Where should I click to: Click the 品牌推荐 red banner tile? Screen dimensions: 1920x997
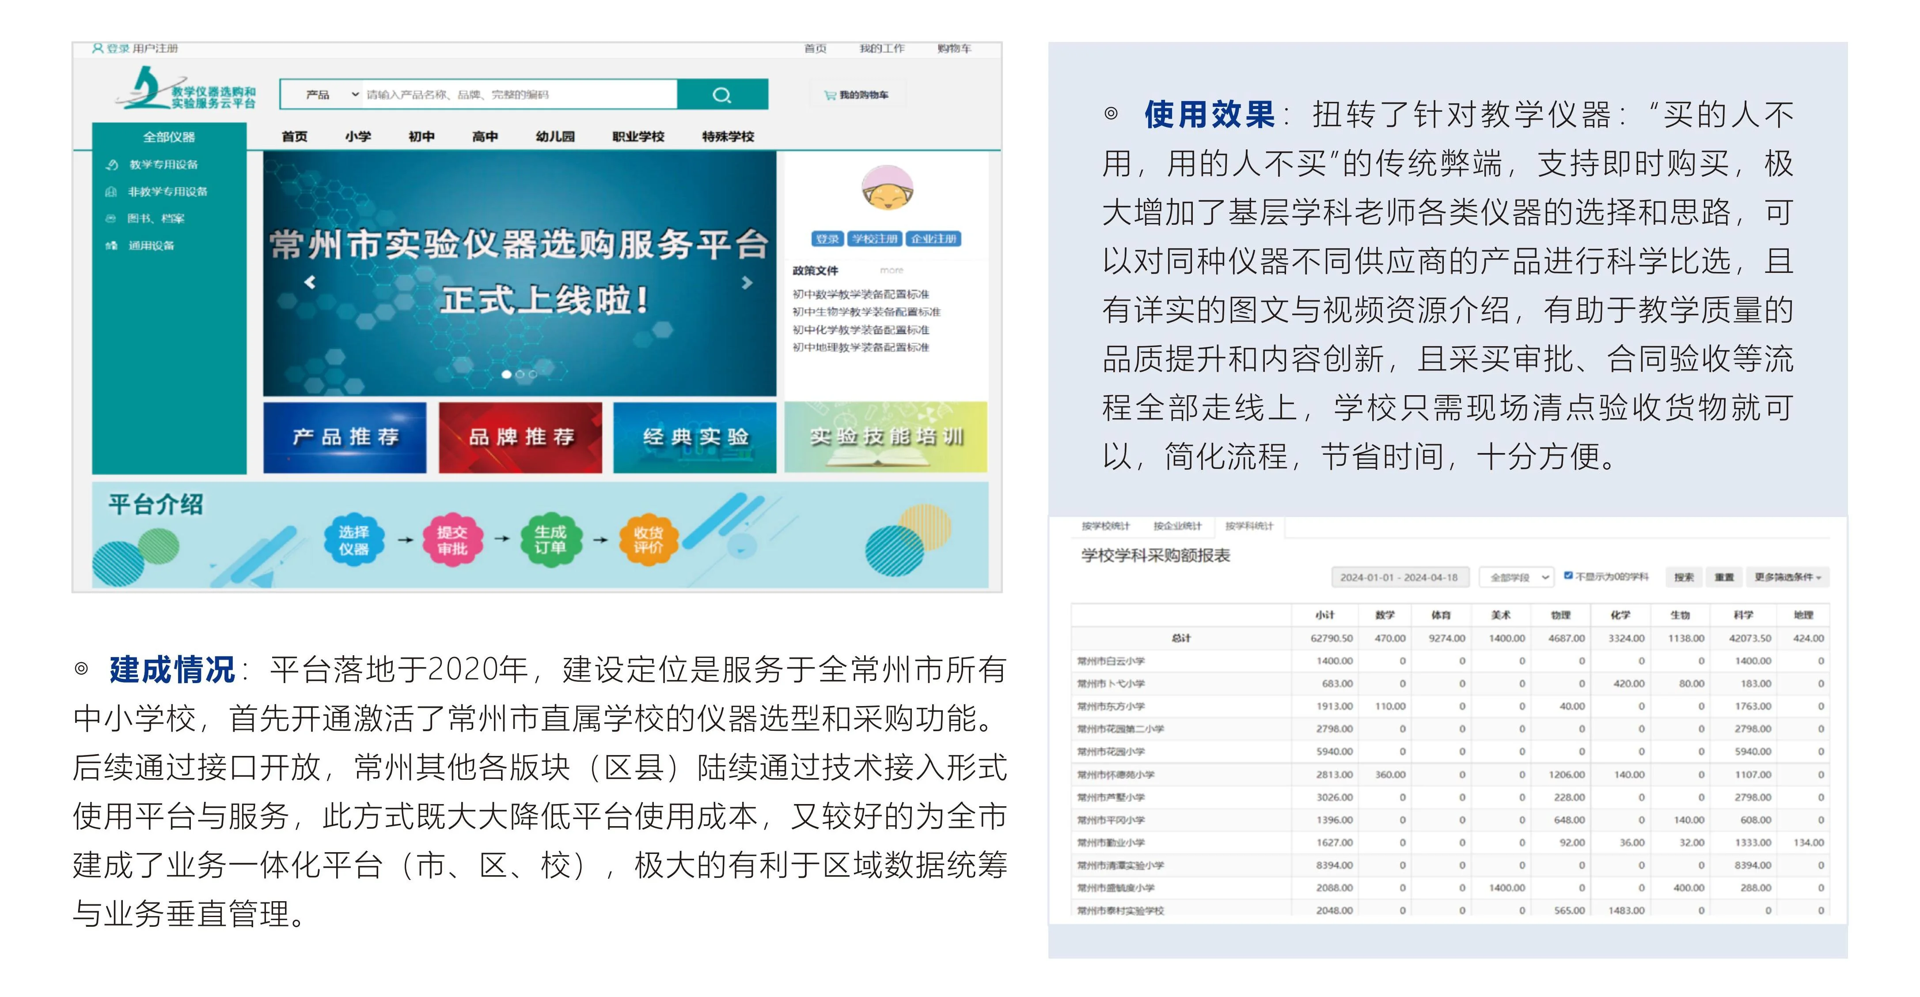click(520, 438)
